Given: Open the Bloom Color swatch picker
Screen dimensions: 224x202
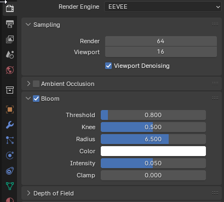Looking at the screenshot, I should (153, 151).
